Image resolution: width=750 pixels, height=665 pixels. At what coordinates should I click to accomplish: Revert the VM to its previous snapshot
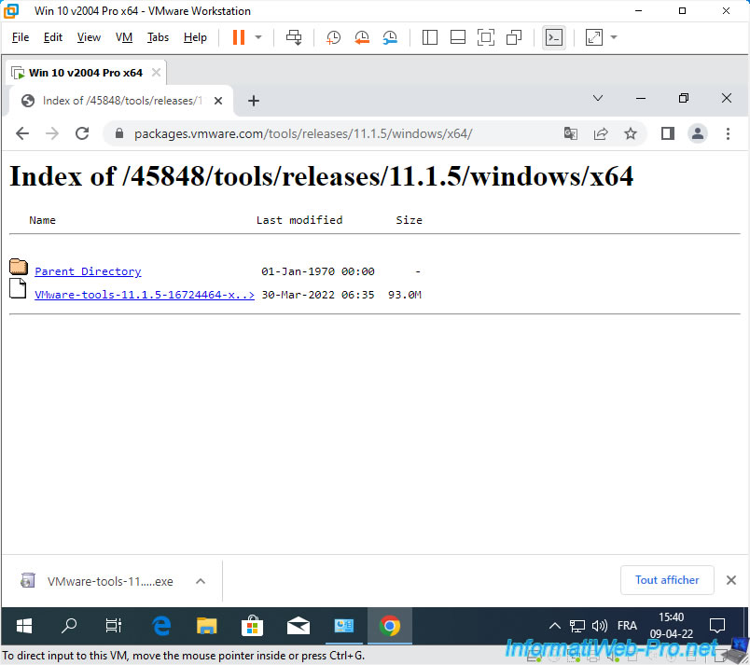[362, 37]
